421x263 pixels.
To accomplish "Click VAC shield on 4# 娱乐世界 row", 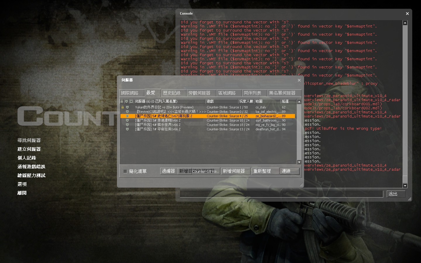I will pyautogui.click(x=127, y=125).
